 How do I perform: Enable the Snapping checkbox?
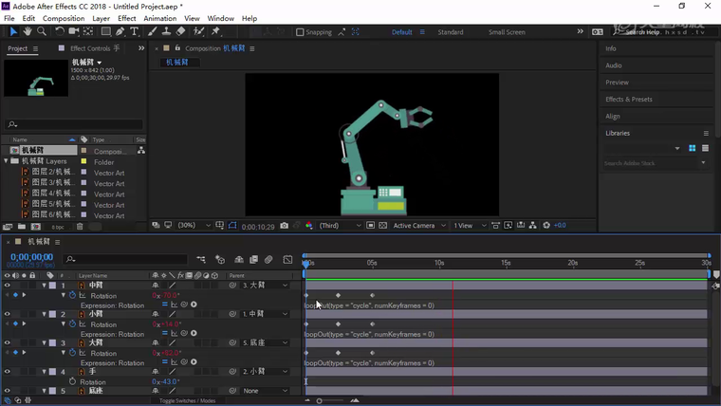tap(300, 32)
